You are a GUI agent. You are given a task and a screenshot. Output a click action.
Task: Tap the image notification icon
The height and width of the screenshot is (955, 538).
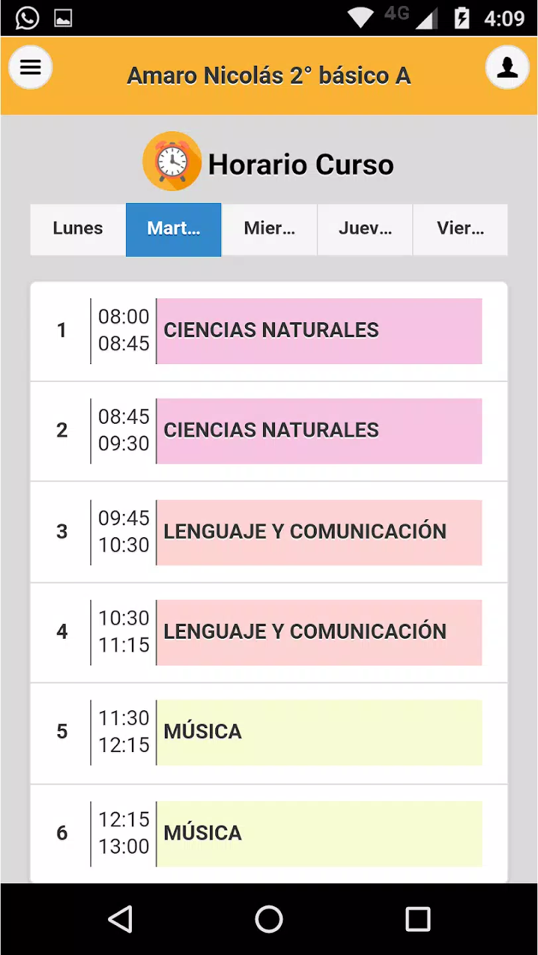[x=63, y=18]
